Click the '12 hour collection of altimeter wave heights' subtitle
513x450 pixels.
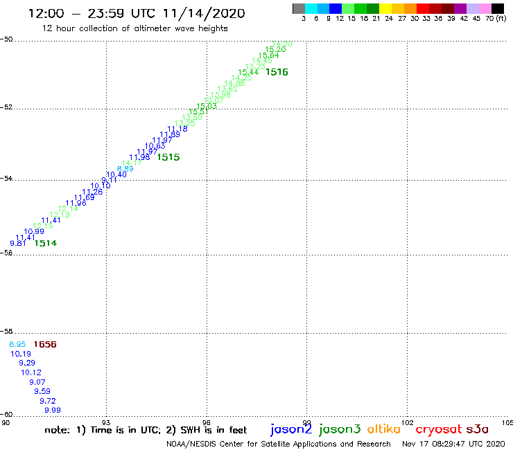(134, 28)
